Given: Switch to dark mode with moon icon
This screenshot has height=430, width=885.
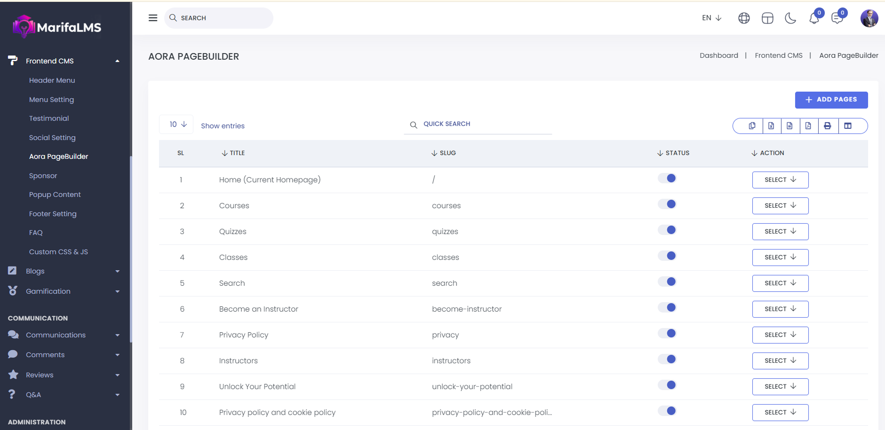Looking at the screenshot, I should (790, 18).
